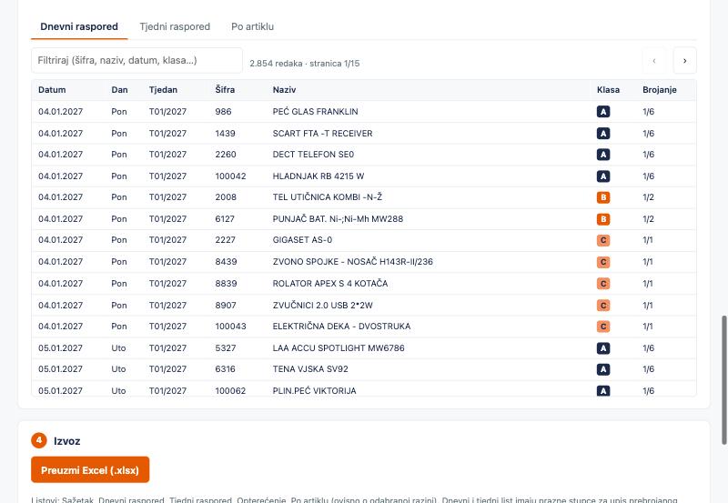Switch to Tjedni raspored tab
This screenshot has height=503, width=728.
point(175,27)
